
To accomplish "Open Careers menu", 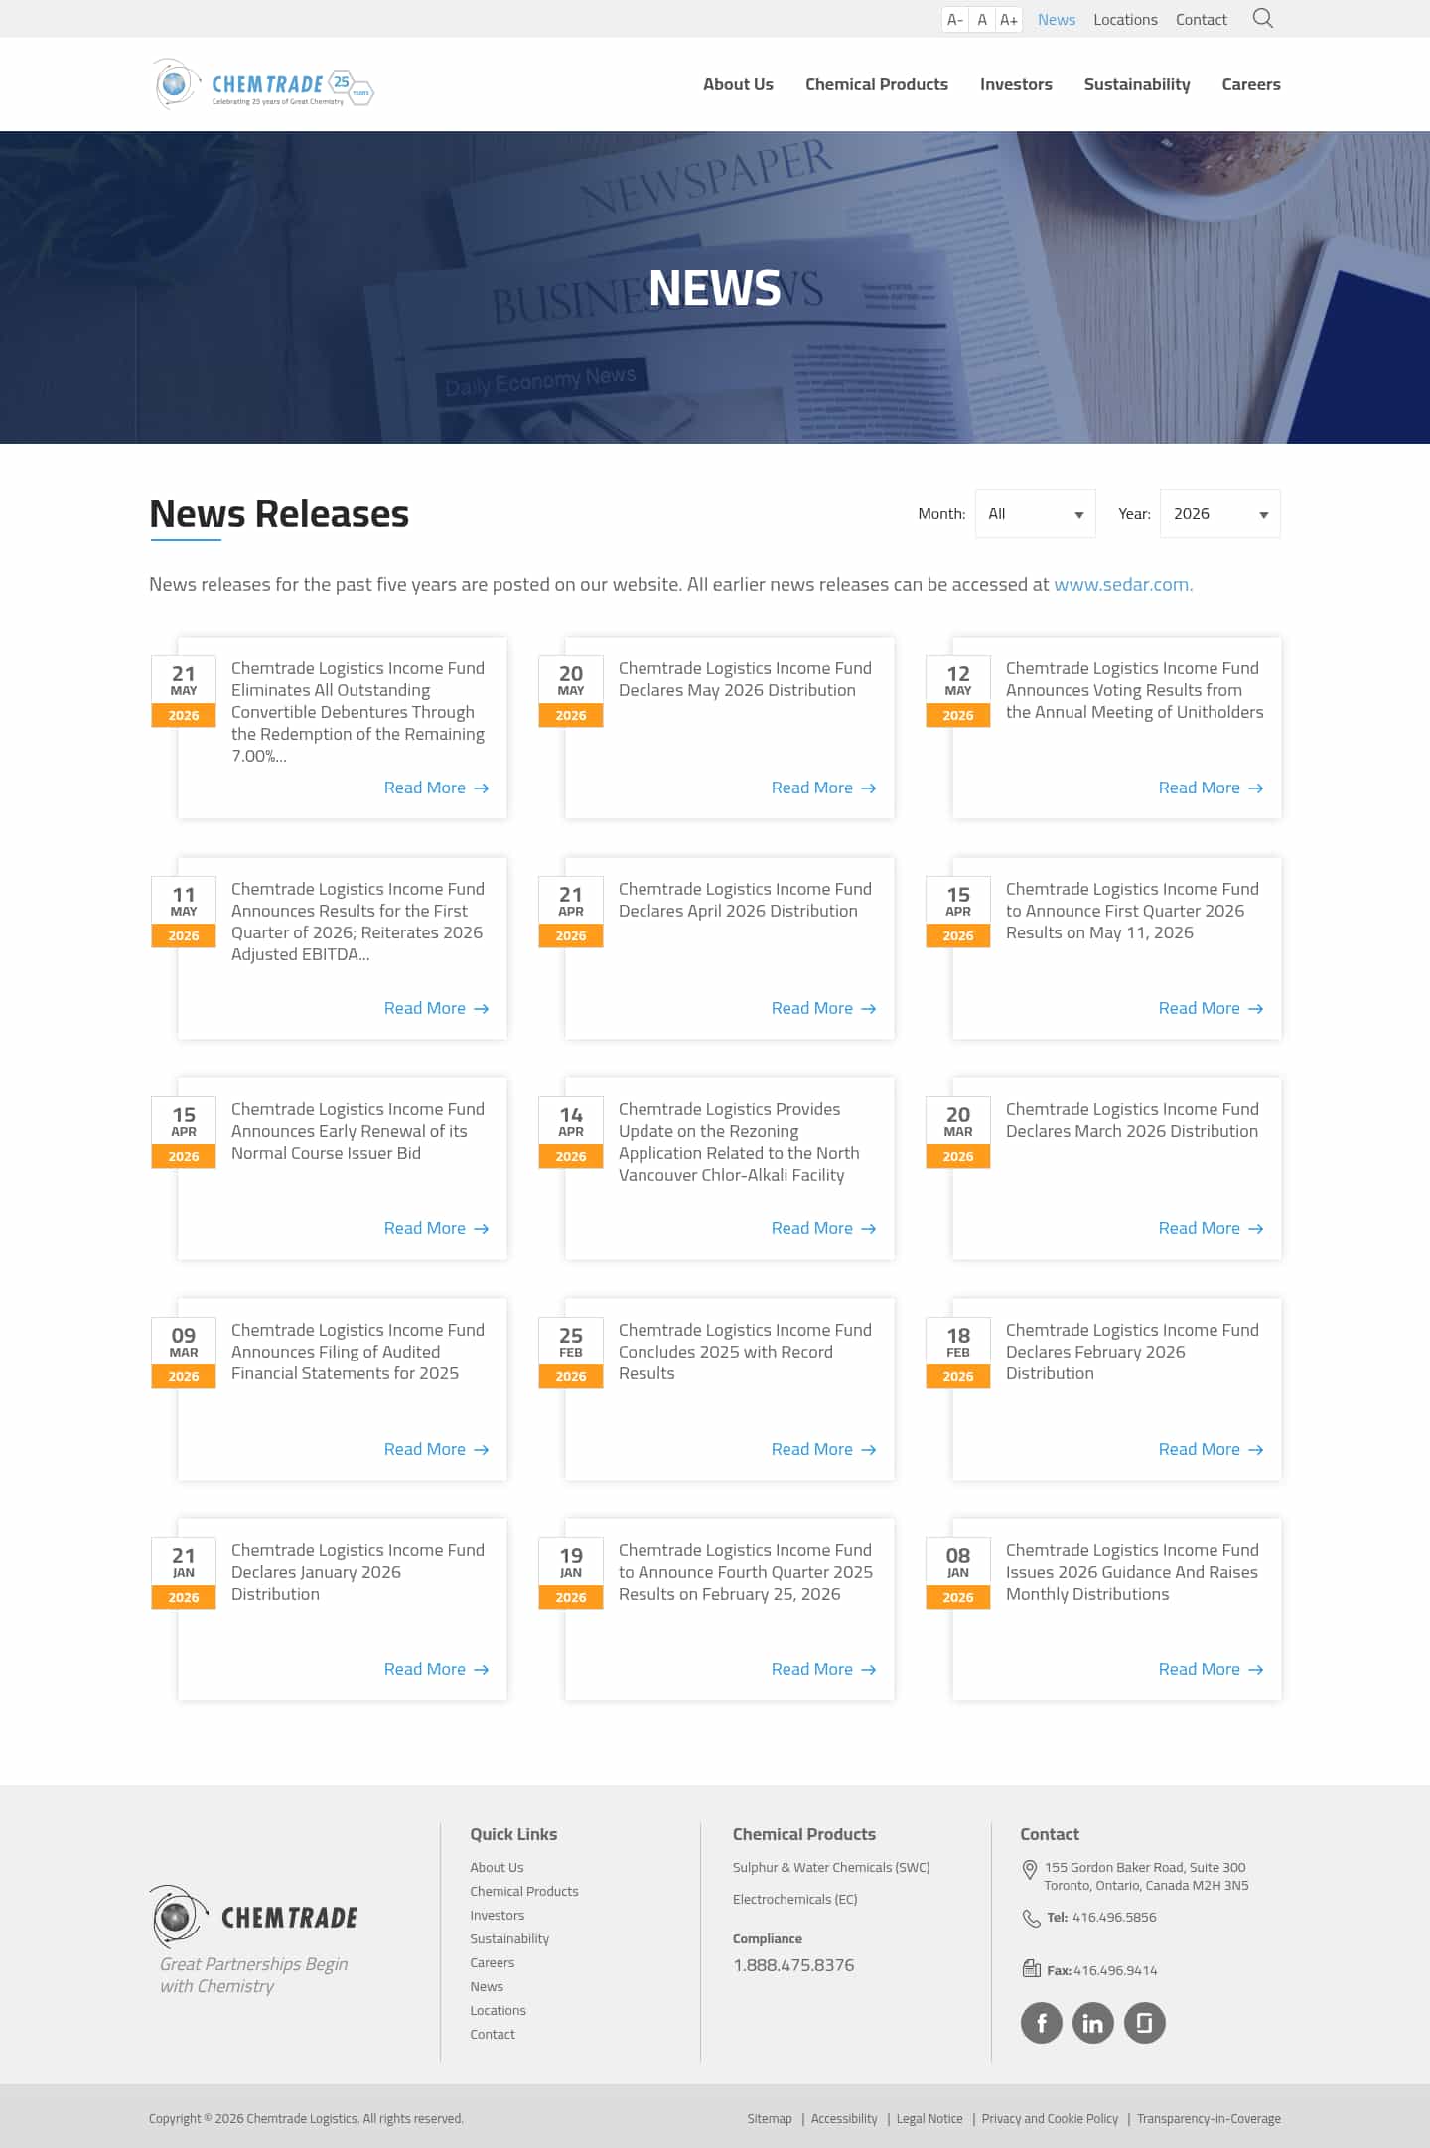I will pos(1251,84).
